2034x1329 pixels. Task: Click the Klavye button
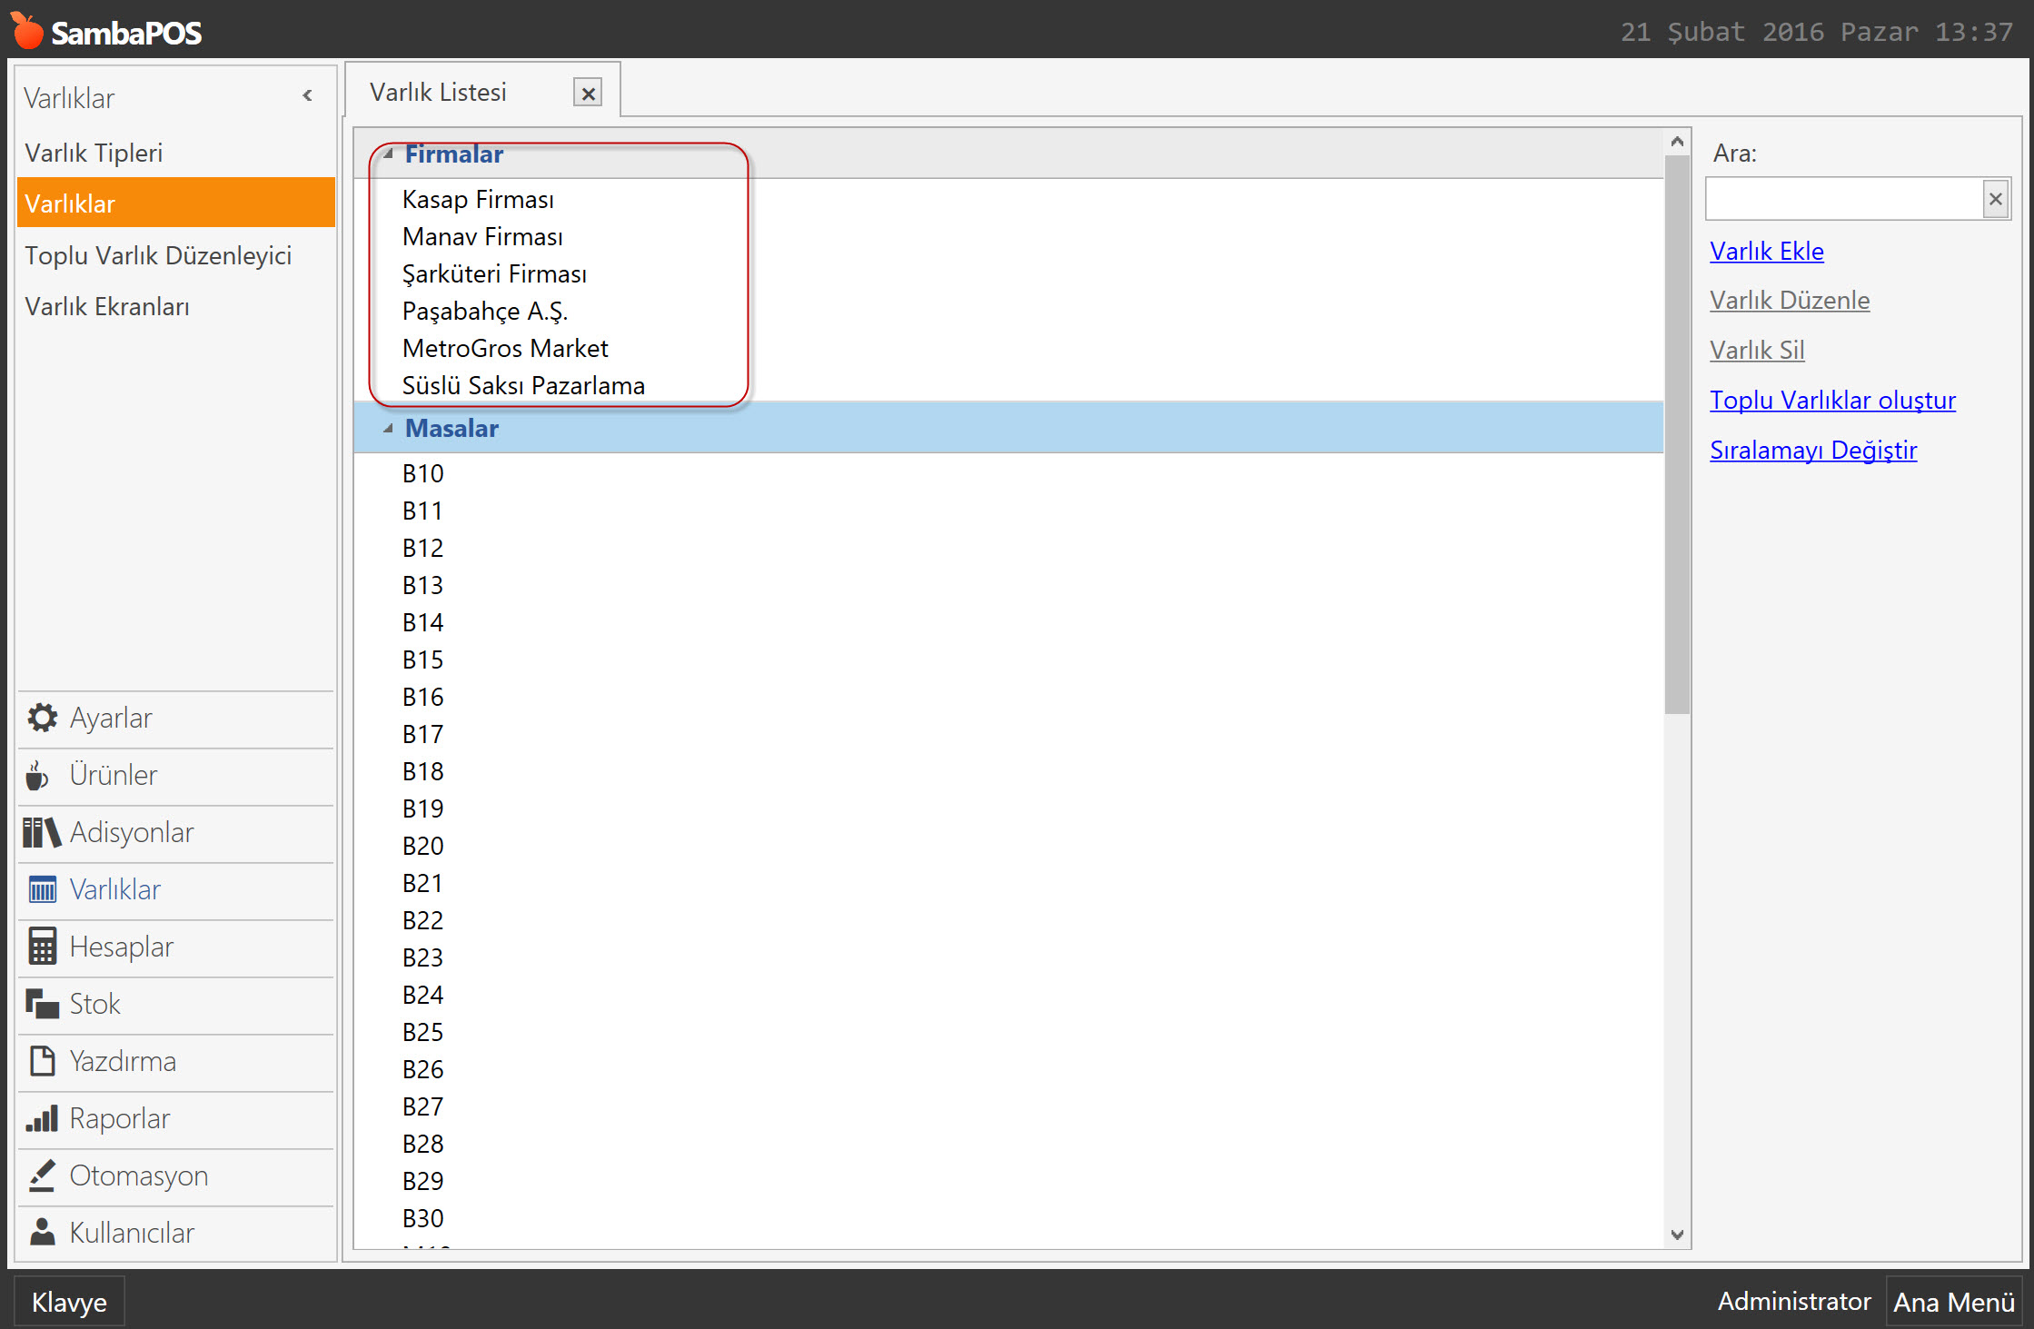(69, 1302)
